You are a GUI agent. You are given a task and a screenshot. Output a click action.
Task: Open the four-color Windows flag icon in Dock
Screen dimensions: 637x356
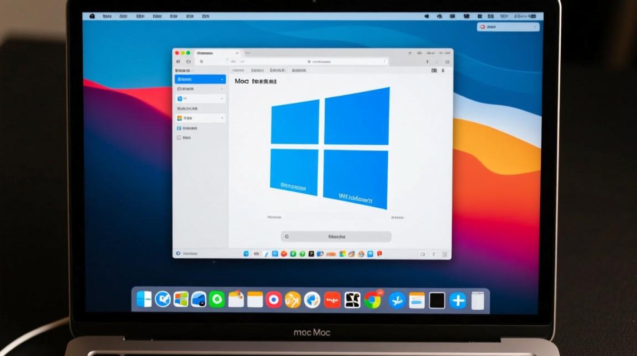pyautogui.click(x=181, y=300)
